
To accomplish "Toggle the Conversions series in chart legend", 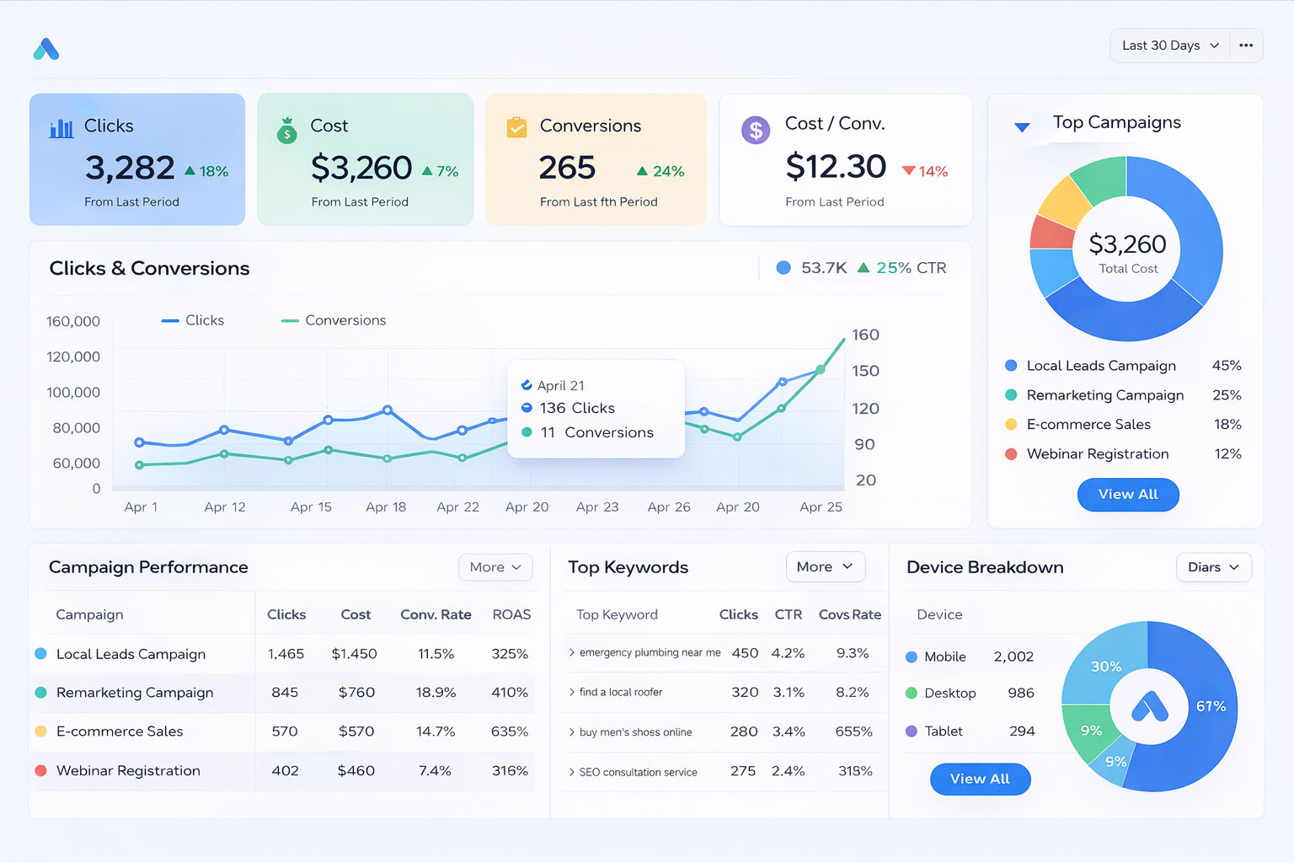I will tap(334, 320).
